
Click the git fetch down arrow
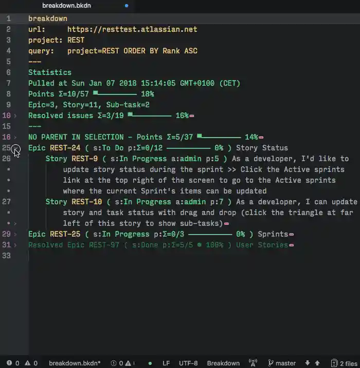(308, 363)
